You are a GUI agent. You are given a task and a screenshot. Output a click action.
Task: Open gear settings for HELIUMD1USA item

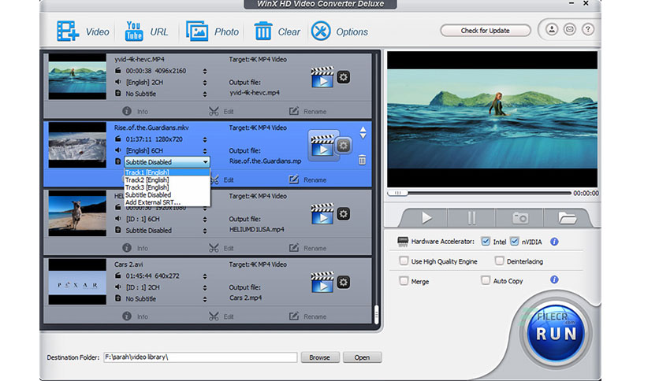click(x=344, y=213)
